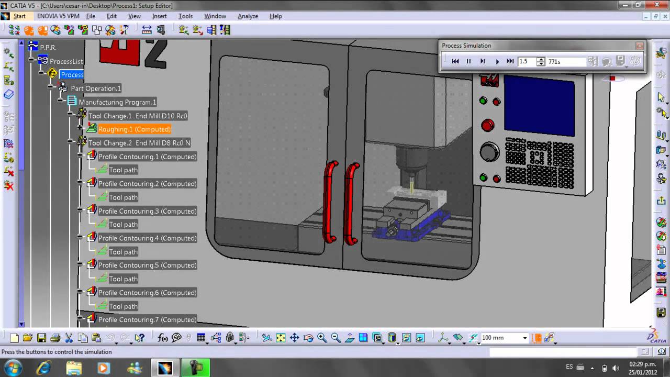Click the Zoom Out icon

[336, 338]
